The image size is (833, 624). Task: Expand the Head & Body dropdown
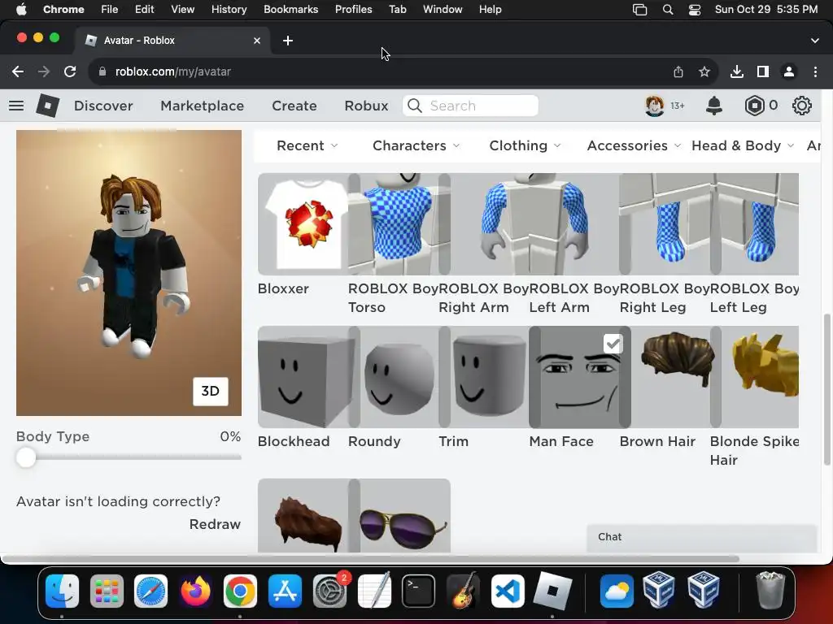pyautogui.click(x=743, y=145)
